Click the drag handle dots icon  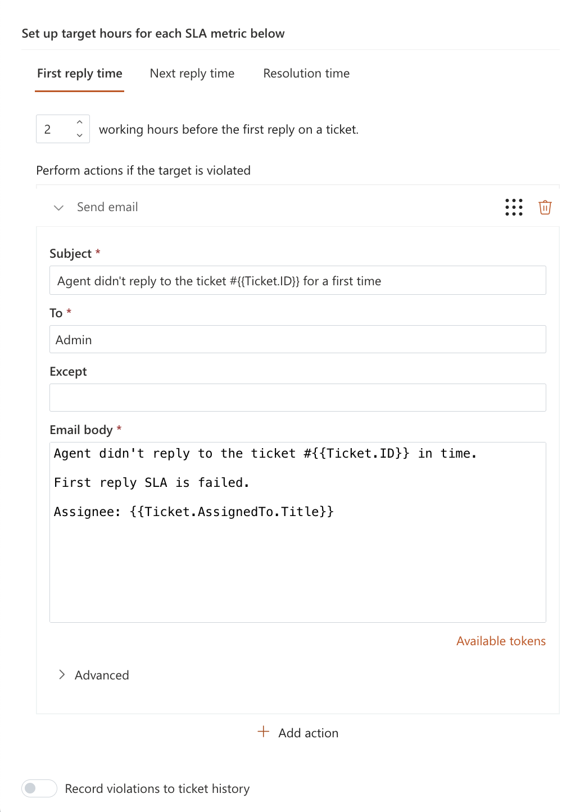514,207
